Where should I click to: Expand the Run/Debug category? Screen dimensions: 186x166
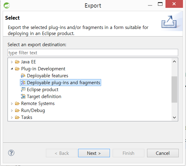pyautogui.click(x=12, y=111)
